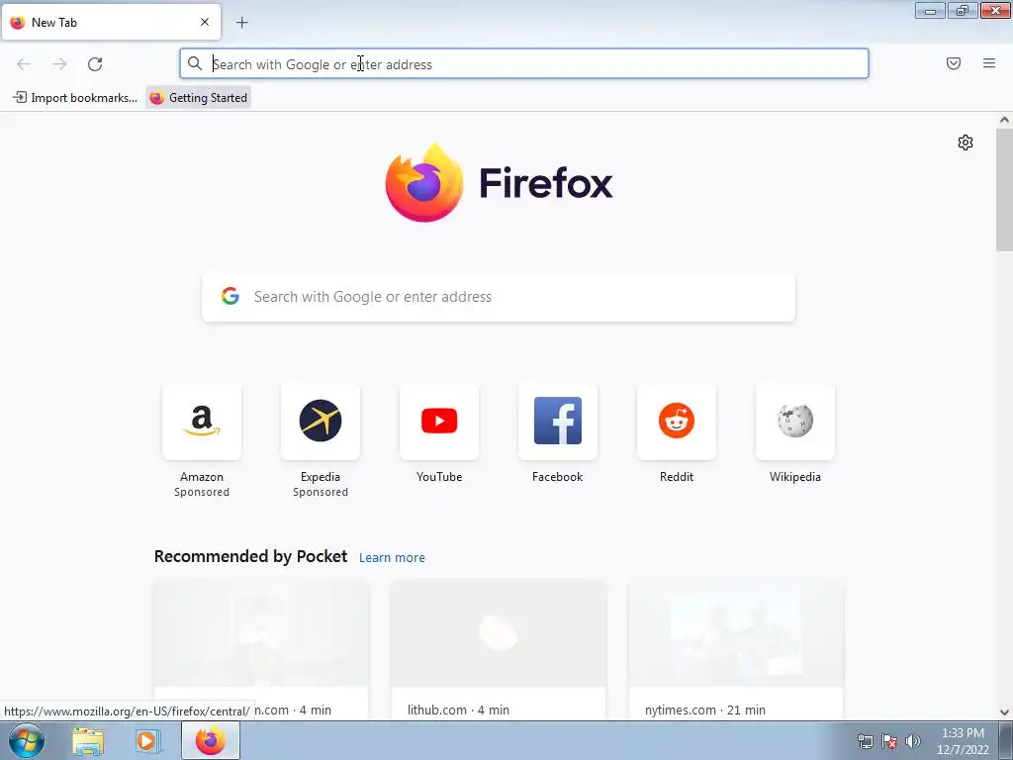This screenshot has height=760, width=1013.
Task: Focus the page center Google search box
Action: (499, 297)
